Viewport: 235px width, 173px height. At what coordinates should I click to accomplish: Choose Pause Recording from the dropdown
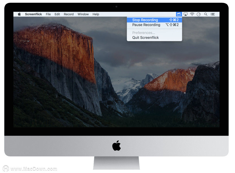click(x=154, y=25)
